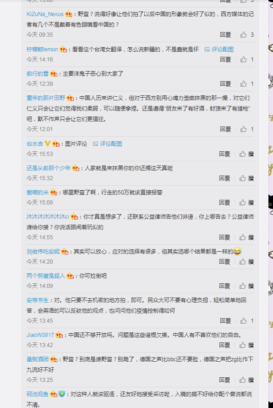Reply to 还是从前那个少年's comment
The height and width of the screenshot is (408, 273).
[x=224, y=178]
